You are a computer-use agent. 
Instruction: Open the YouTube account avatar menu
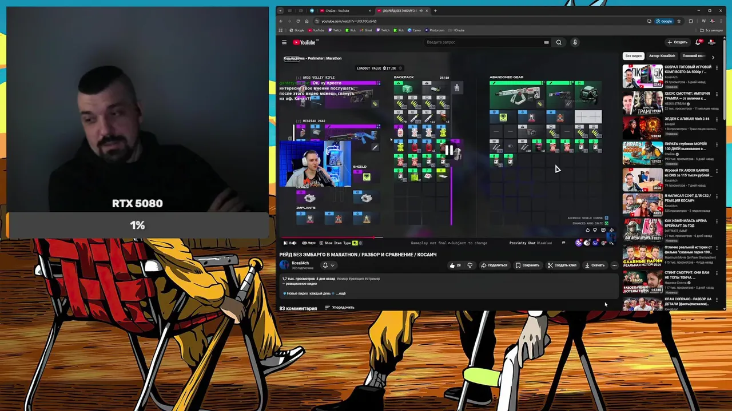click(711, 42)
